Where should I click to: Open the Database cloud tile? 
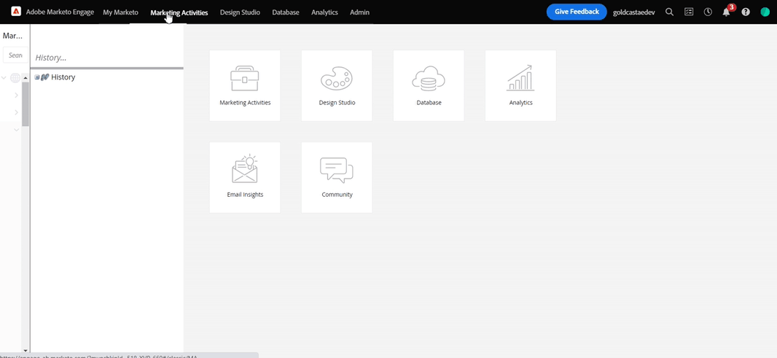[429, 85]
